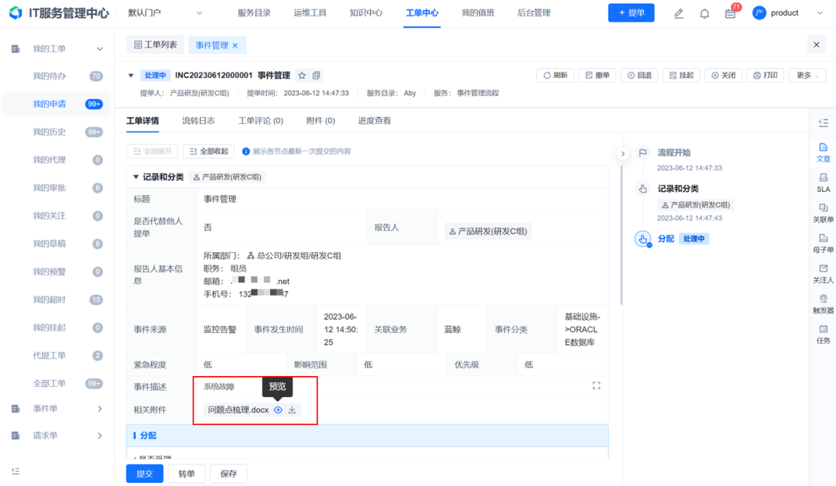Collapse the 记录和分类 section

[x=135, y=177]
